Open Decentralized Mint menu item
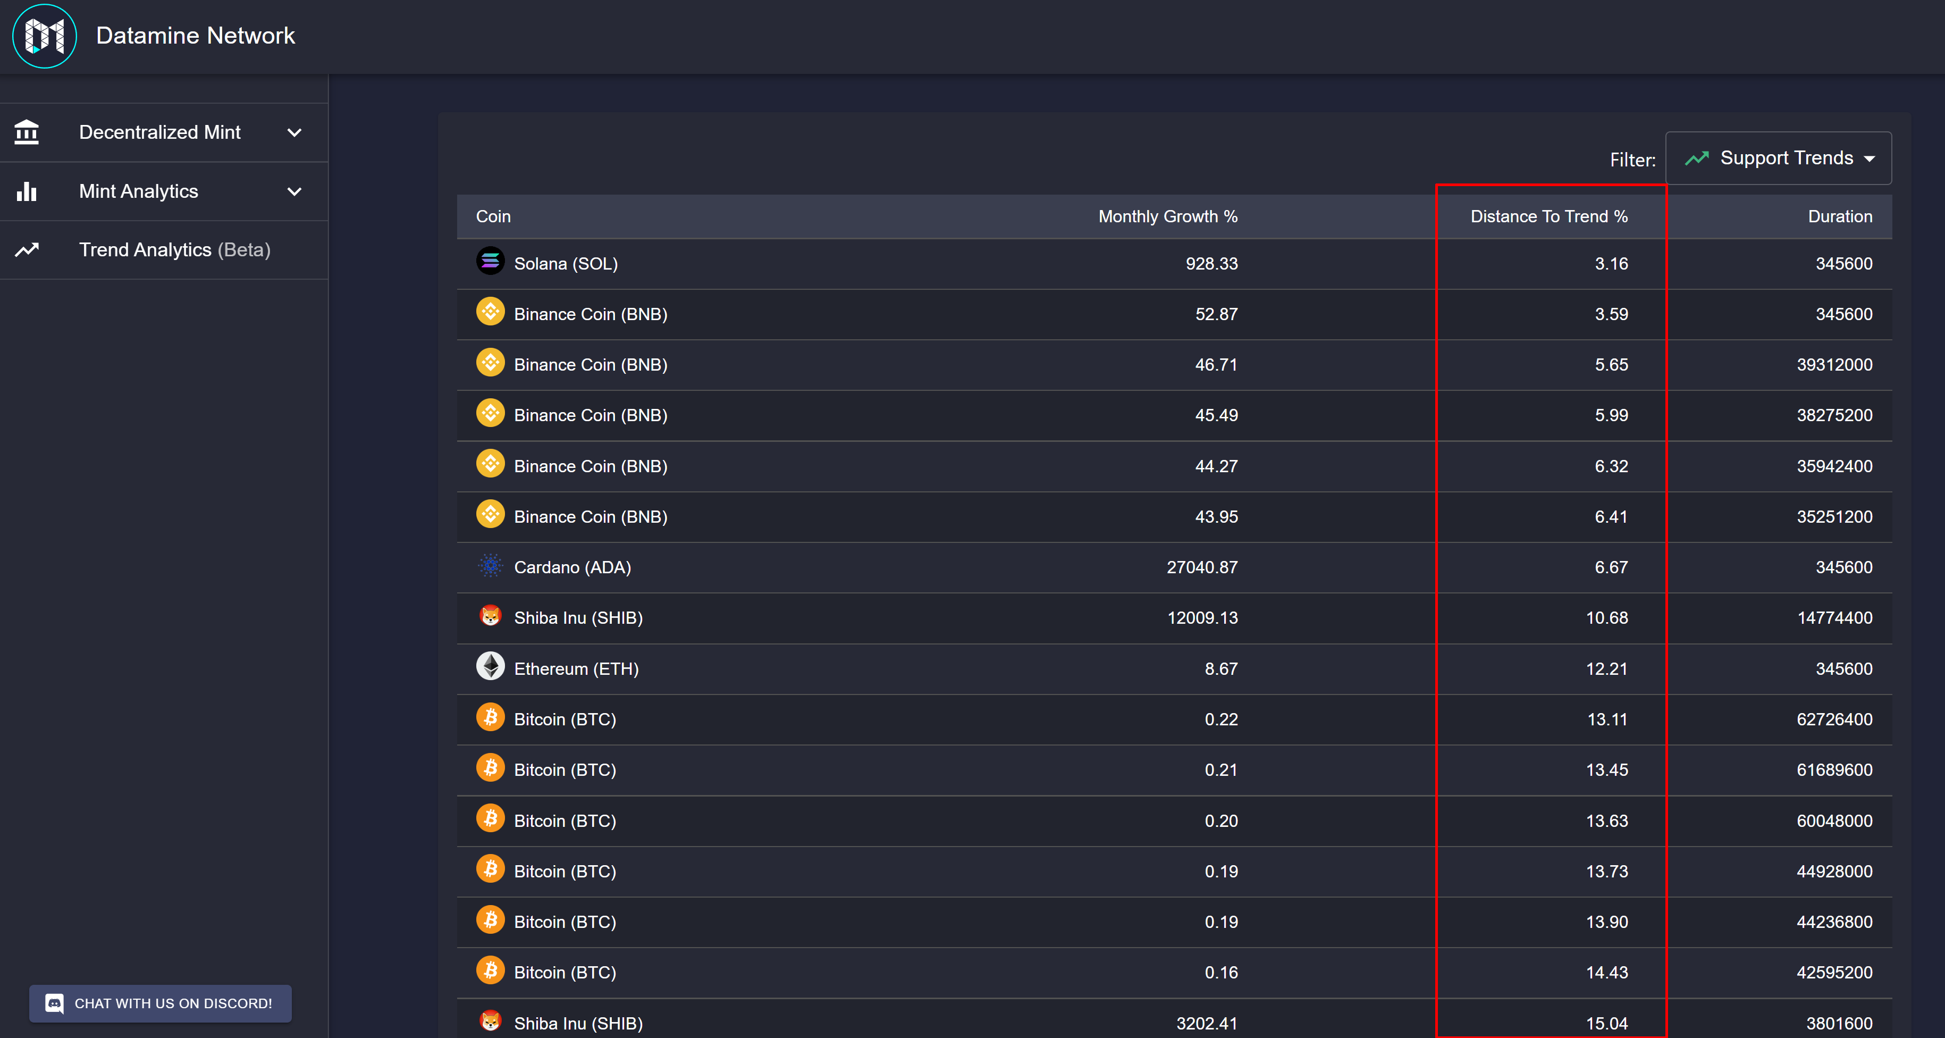This screenshot has height=1038, width=1945. point(164,132)
